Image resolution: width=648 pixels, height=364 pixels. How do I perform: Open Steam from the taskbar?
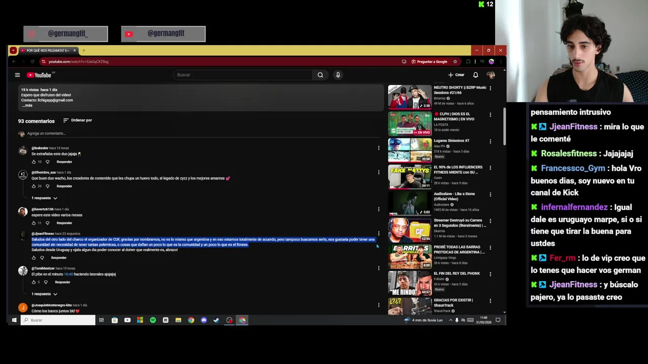(217, 320)
